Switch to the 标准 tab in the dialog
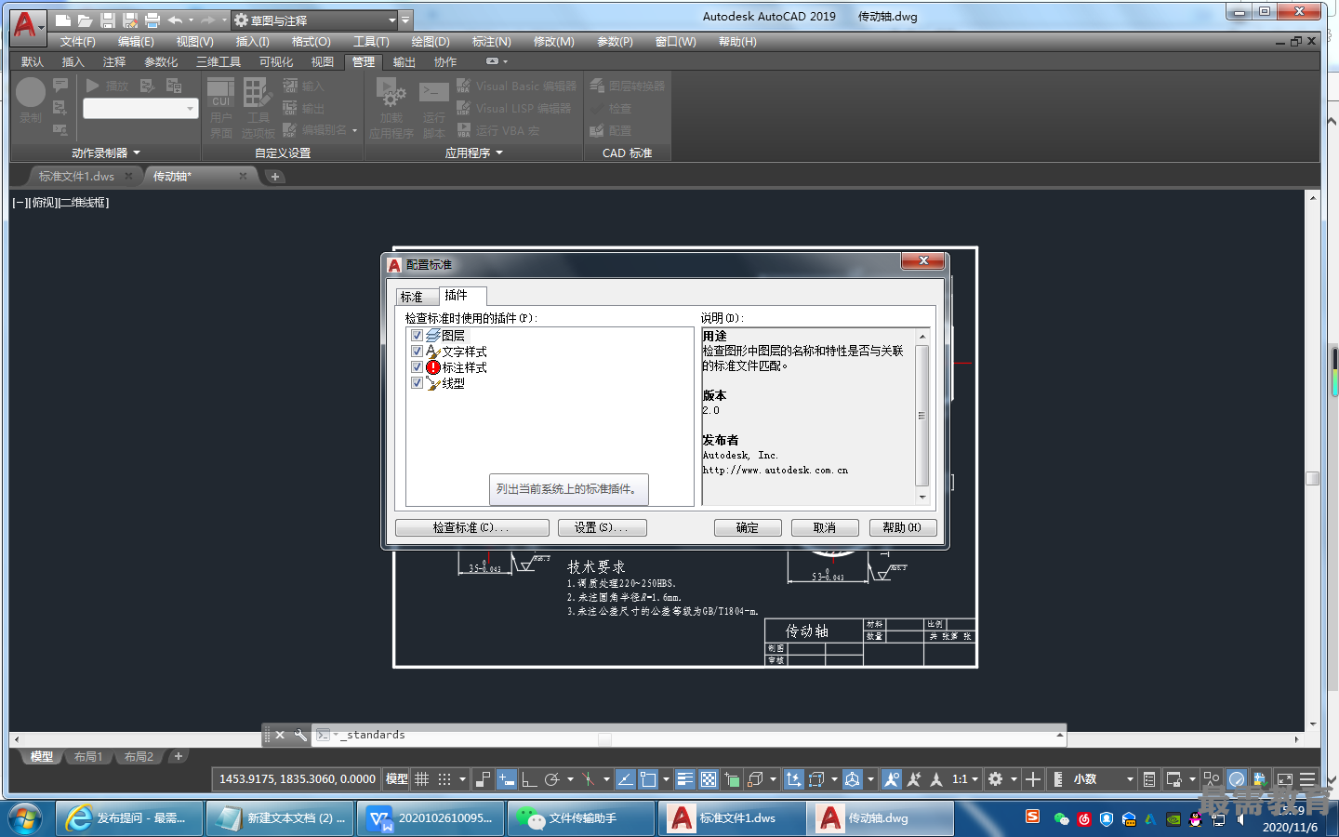1339x837 pixels. pos(412,297)
